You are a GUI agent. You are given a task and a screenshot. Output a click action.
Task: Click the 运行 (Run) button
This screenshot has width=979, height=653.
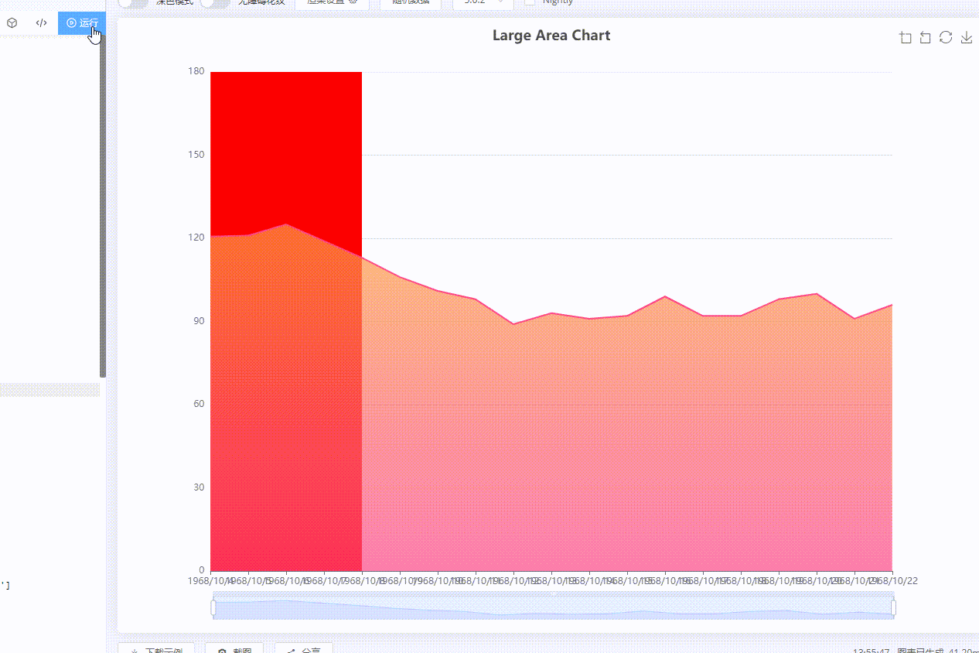pos(82,22)
